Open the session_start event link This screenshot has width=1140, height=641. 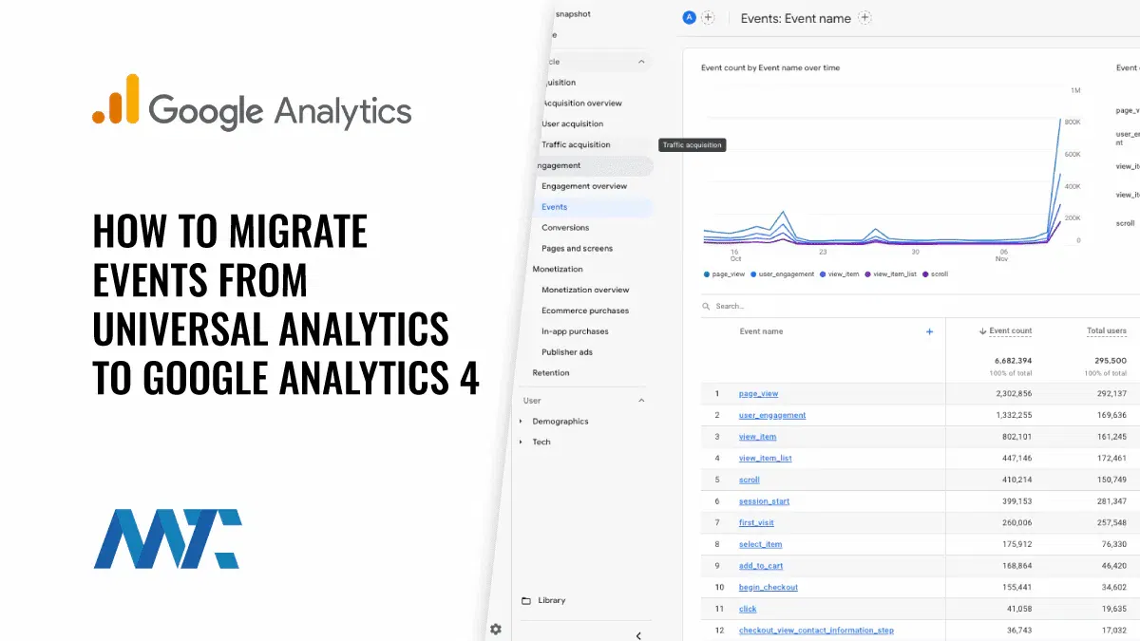tap(764, 501)
